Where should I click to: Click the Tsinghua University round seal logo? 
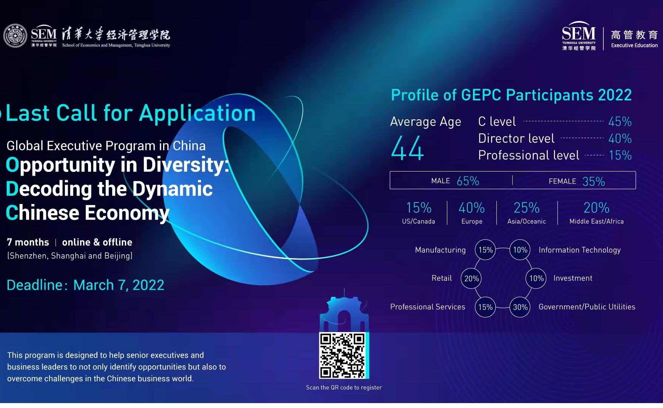pos(15,36)
